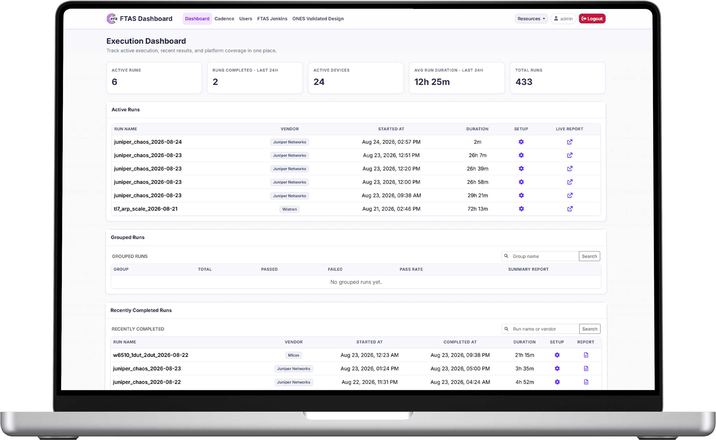The width and height of the screenshot is (716, 440).
Task: Click the Avg Run Duration card
Action: pos(457,78)
